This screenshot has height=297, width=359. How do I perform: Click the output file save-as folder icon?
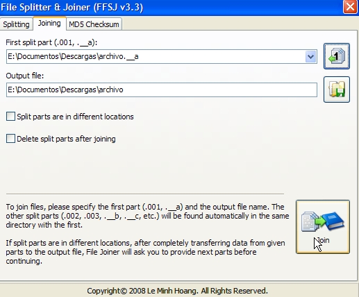337,90
